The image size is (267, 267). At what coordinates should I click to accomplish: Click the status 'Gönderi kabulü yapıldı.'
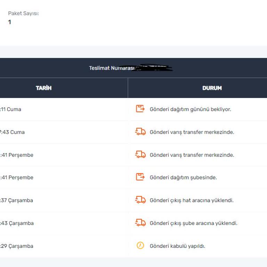point(177,246)
